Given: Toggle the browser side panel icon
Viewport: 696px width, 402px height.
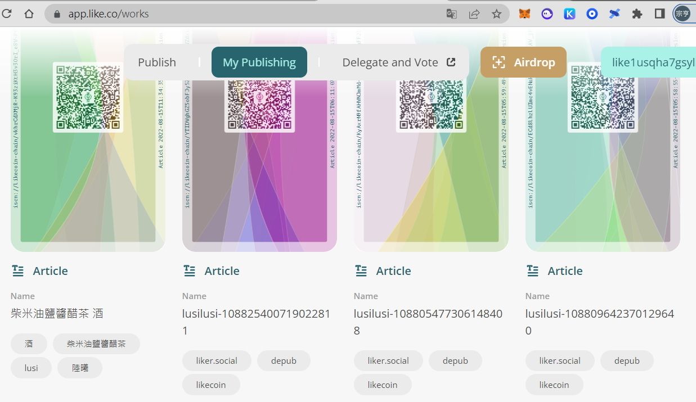Looking at the screenshot, I should click(659, 14).
